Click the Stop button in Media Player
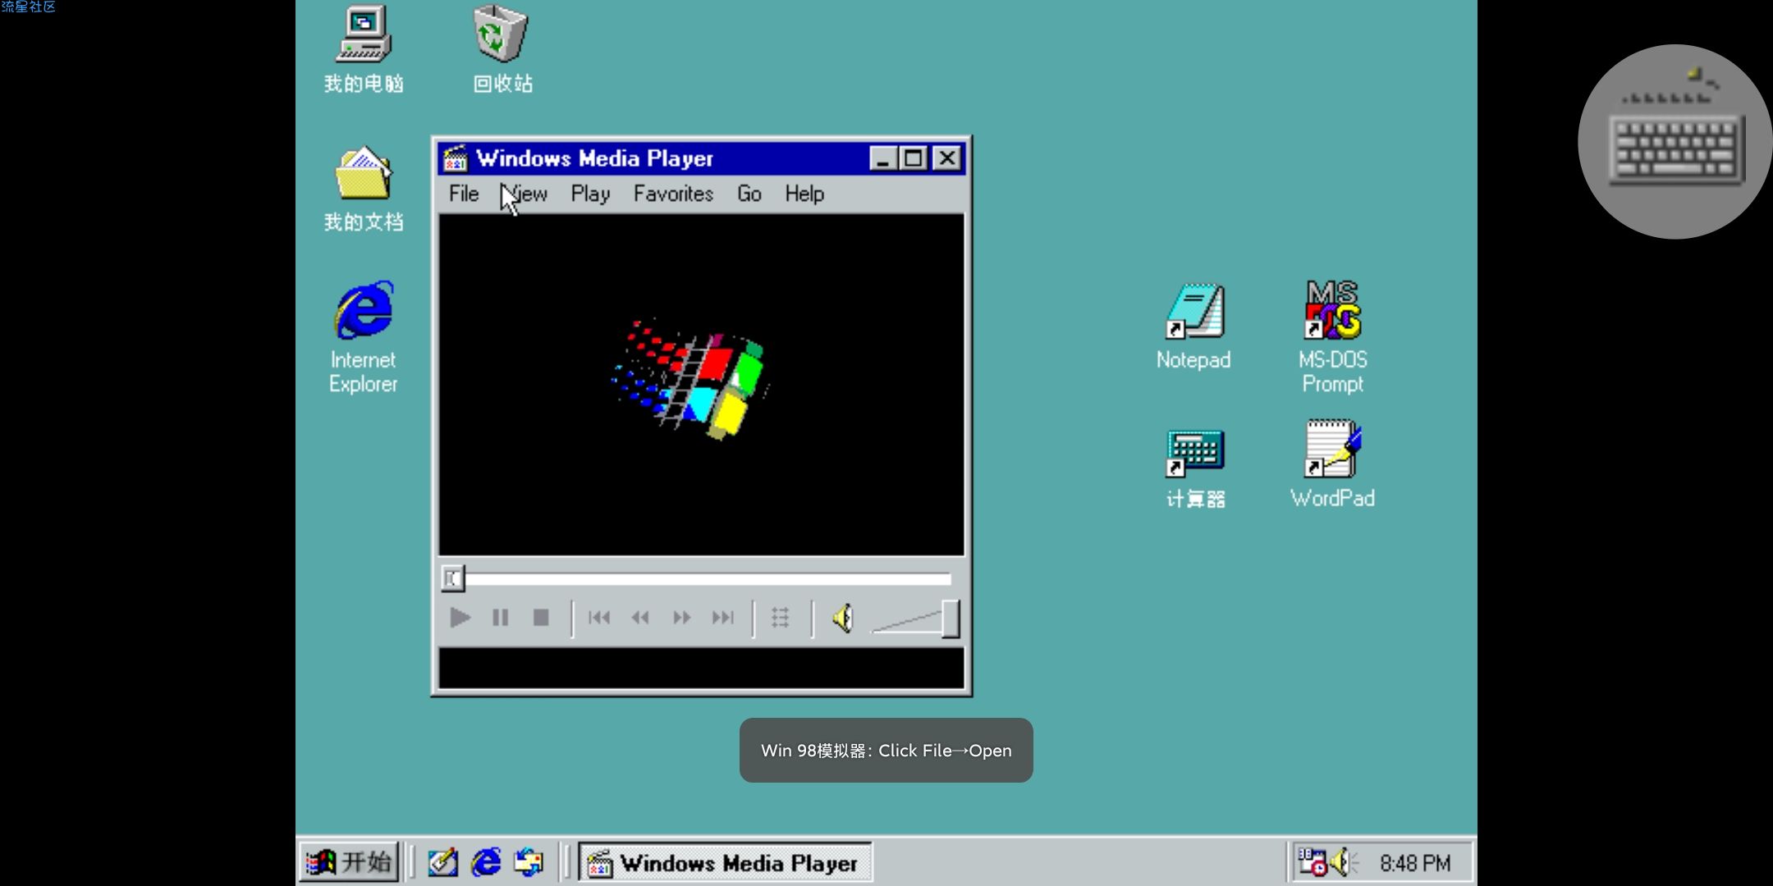The height and width of the screenshot is (886, 1773). click(540, 618)
